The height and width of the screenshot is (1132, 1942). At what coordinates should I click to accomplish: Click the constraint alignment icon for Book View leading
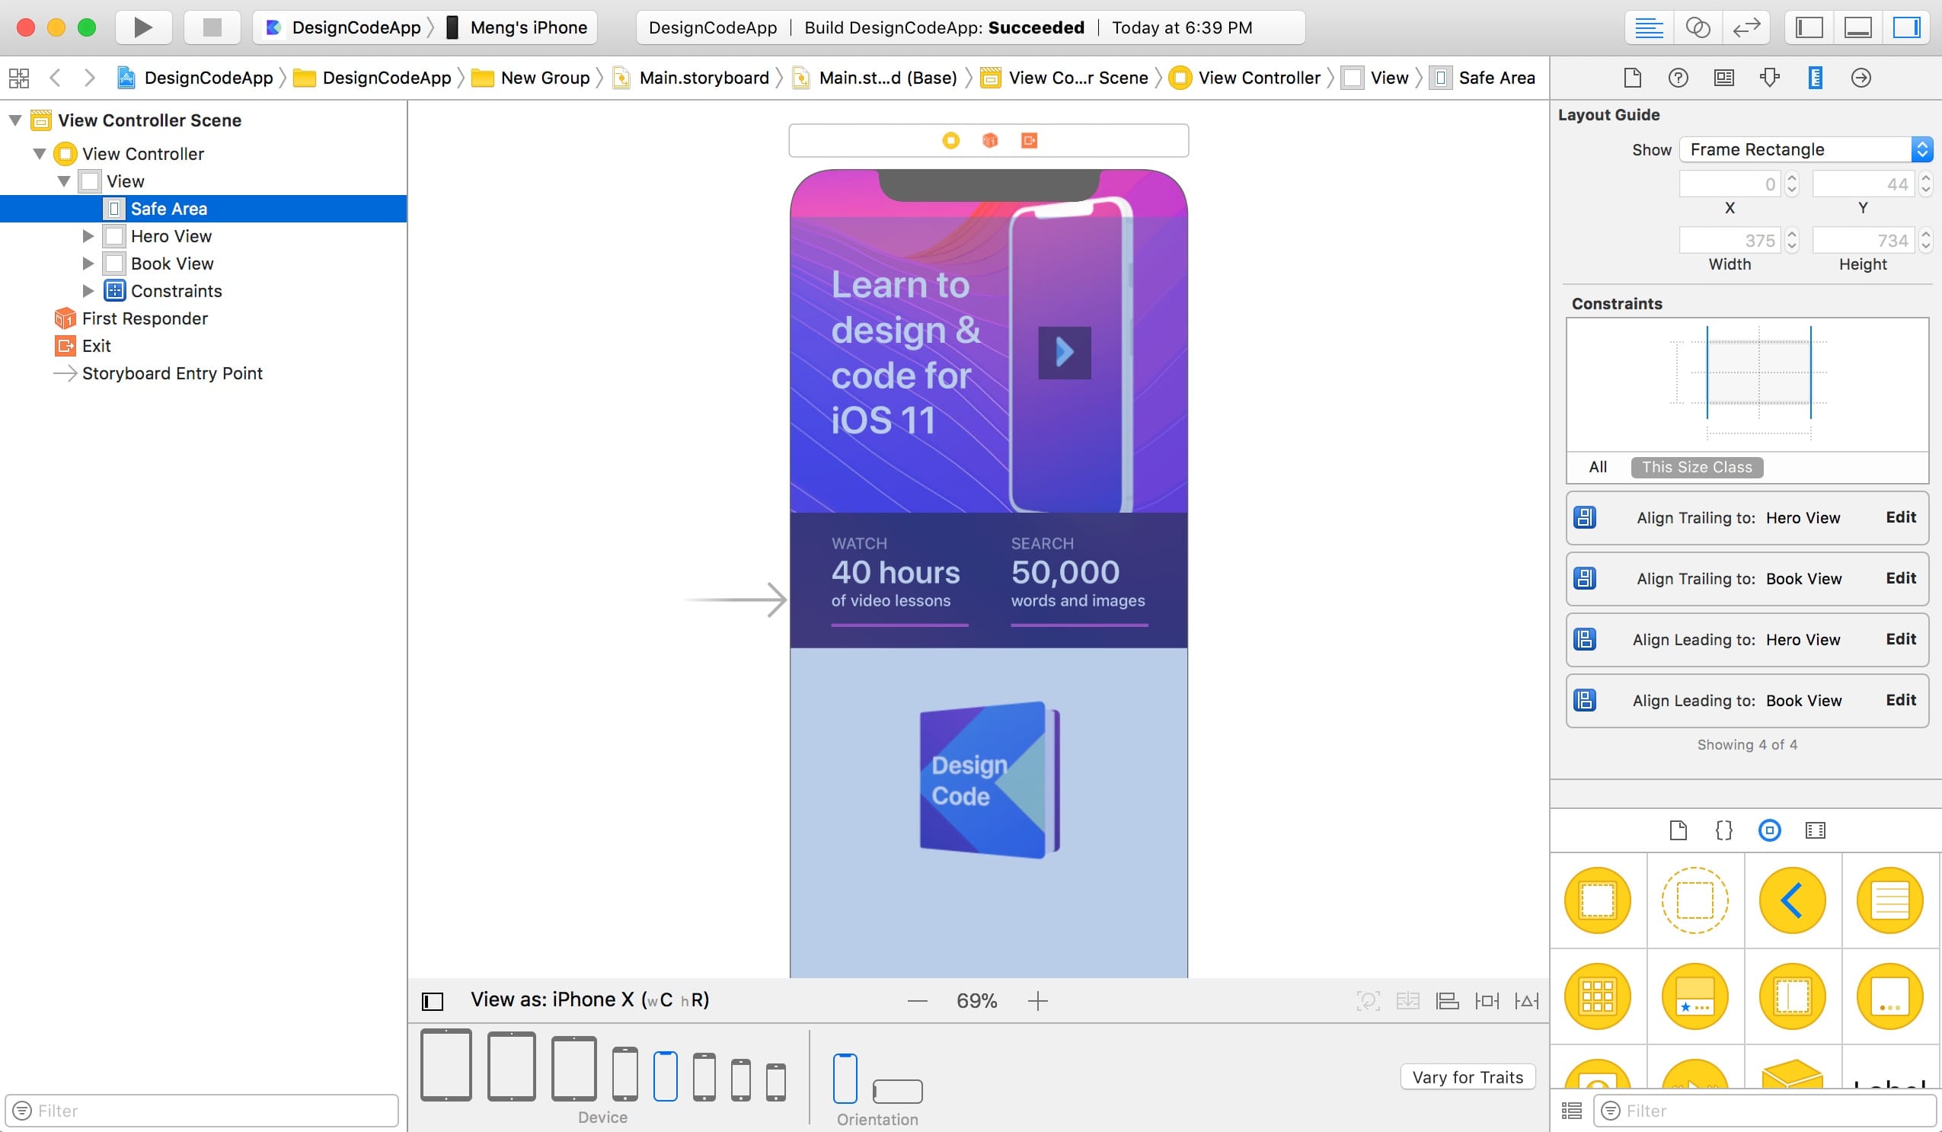[1585, 699]
